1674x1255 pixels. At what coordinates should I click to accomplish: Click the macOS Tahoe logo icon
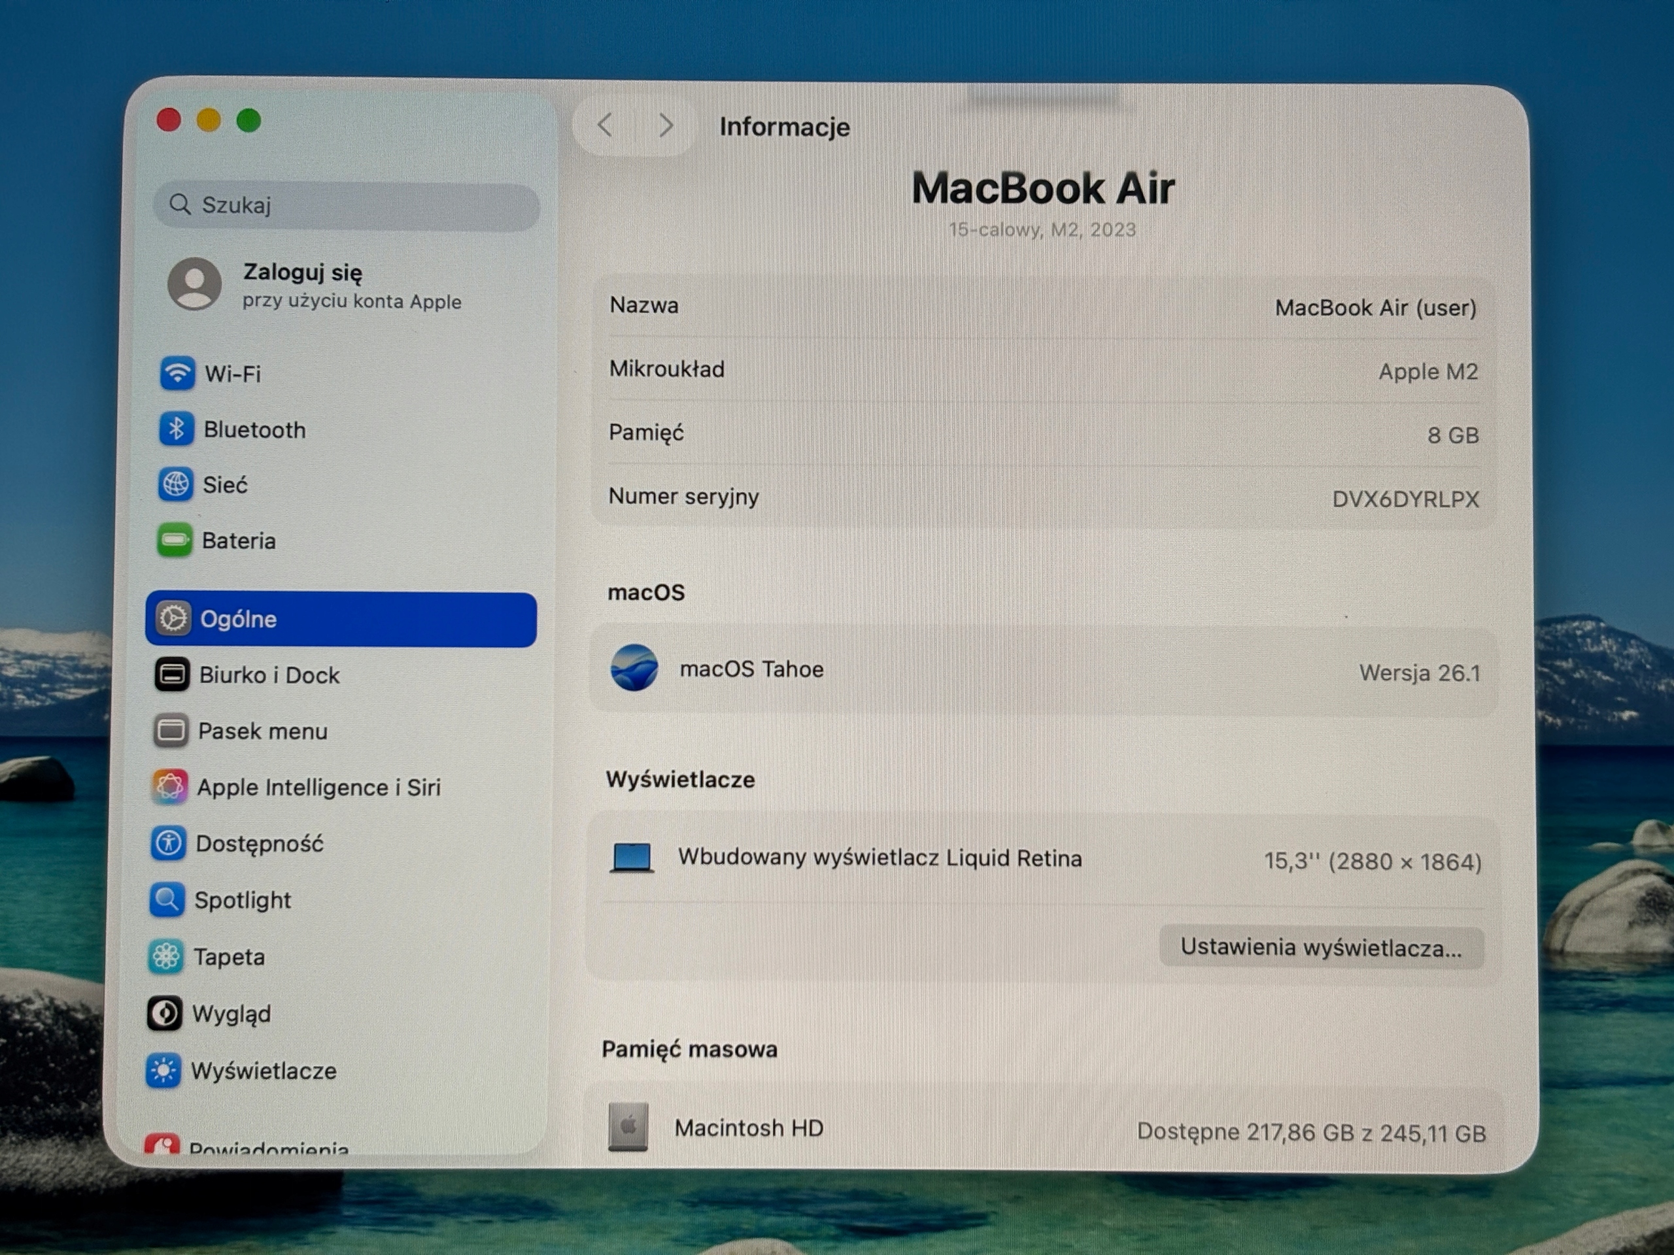tap(634, 667)
